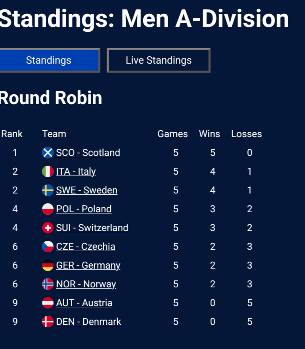Click the Sweden flag icon
The height and width of the screenshot is (349, 305).
point(48,190)
